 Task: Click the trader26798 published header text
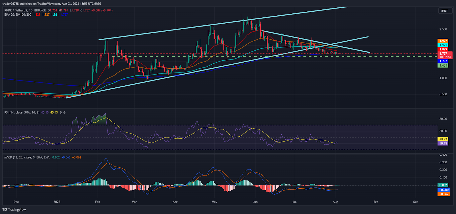[x=52, y=4]
